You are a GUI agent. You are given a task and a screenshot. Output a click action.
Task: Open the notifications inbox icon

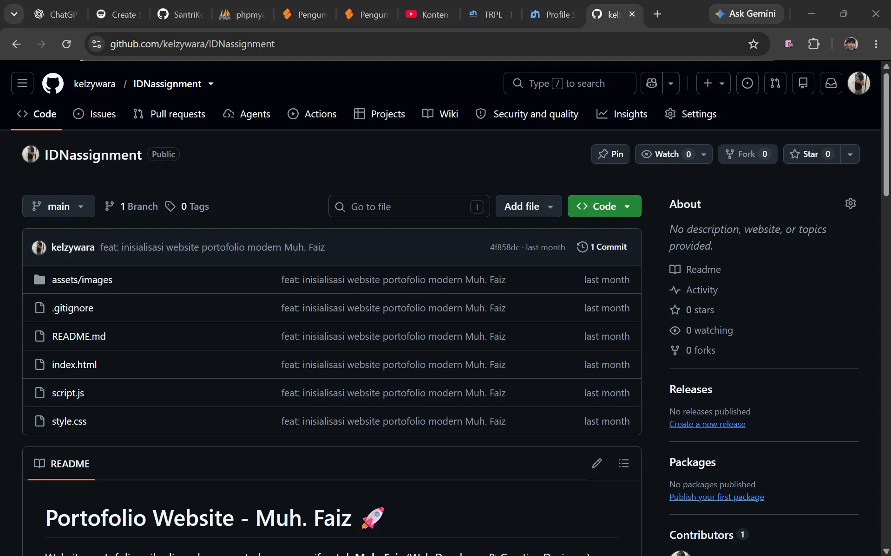point(831,84)
